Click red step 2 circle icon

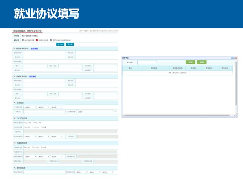pos(37,40)
